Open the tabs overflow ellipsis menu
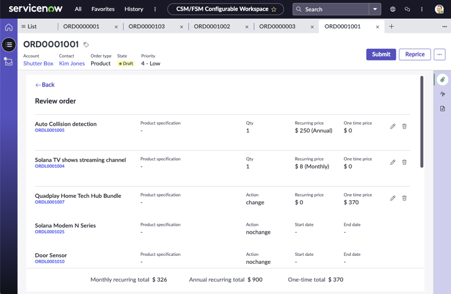Screen dimensions: 451x294 pyautogui.click(x=444, y=26)
